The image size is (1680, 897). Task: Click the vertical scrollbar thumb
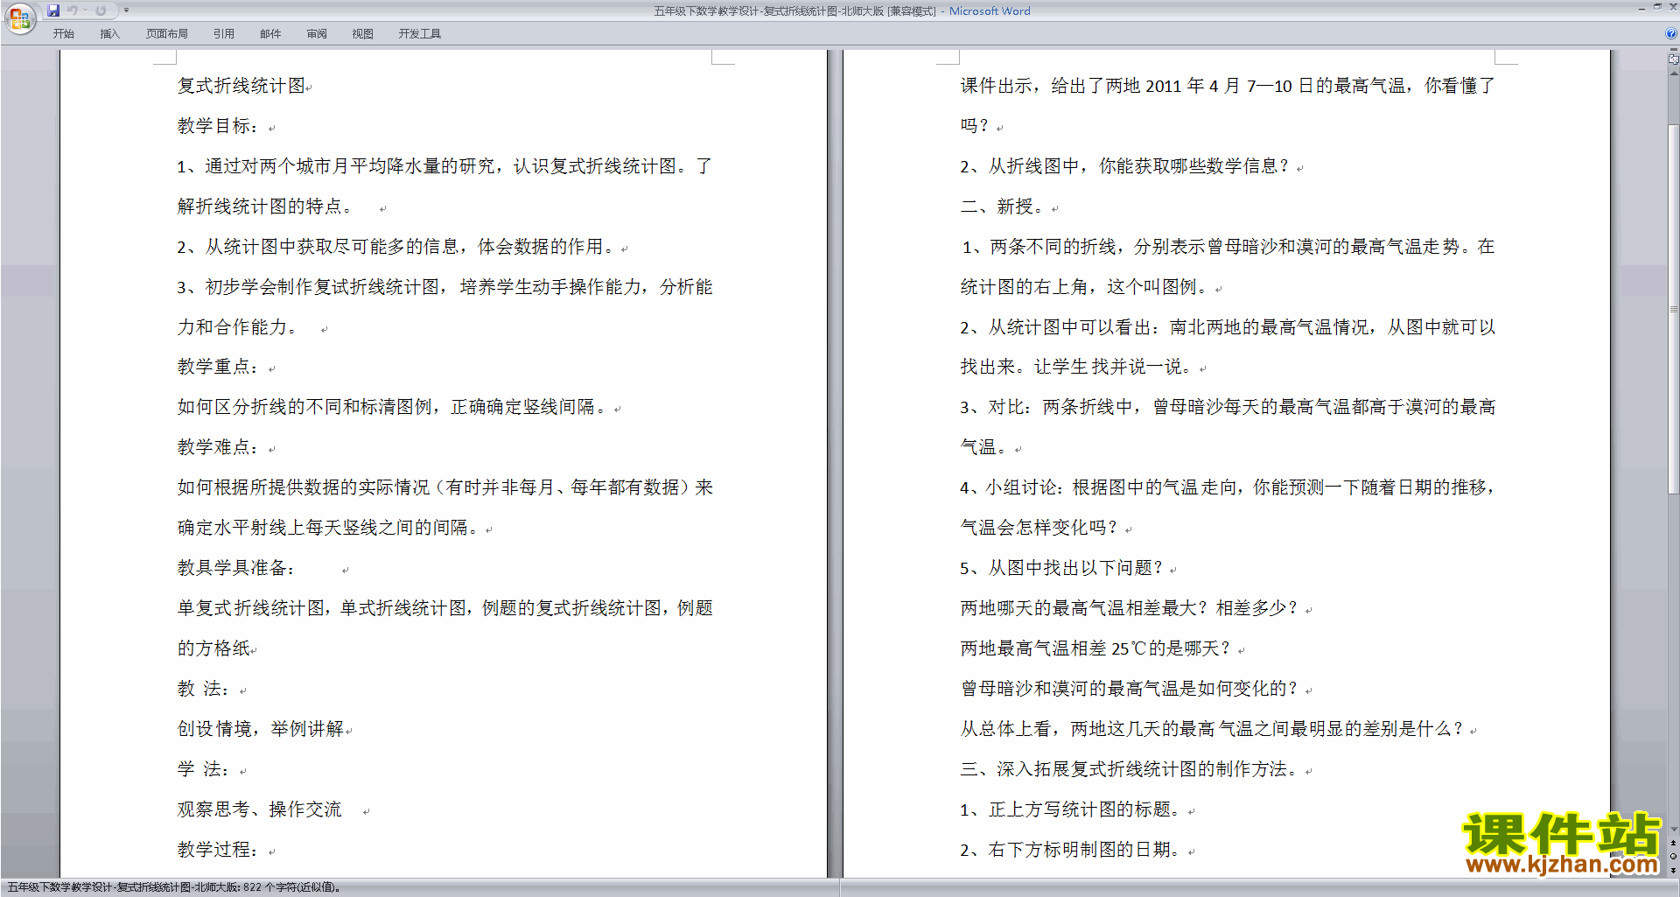pos(1673,309)
